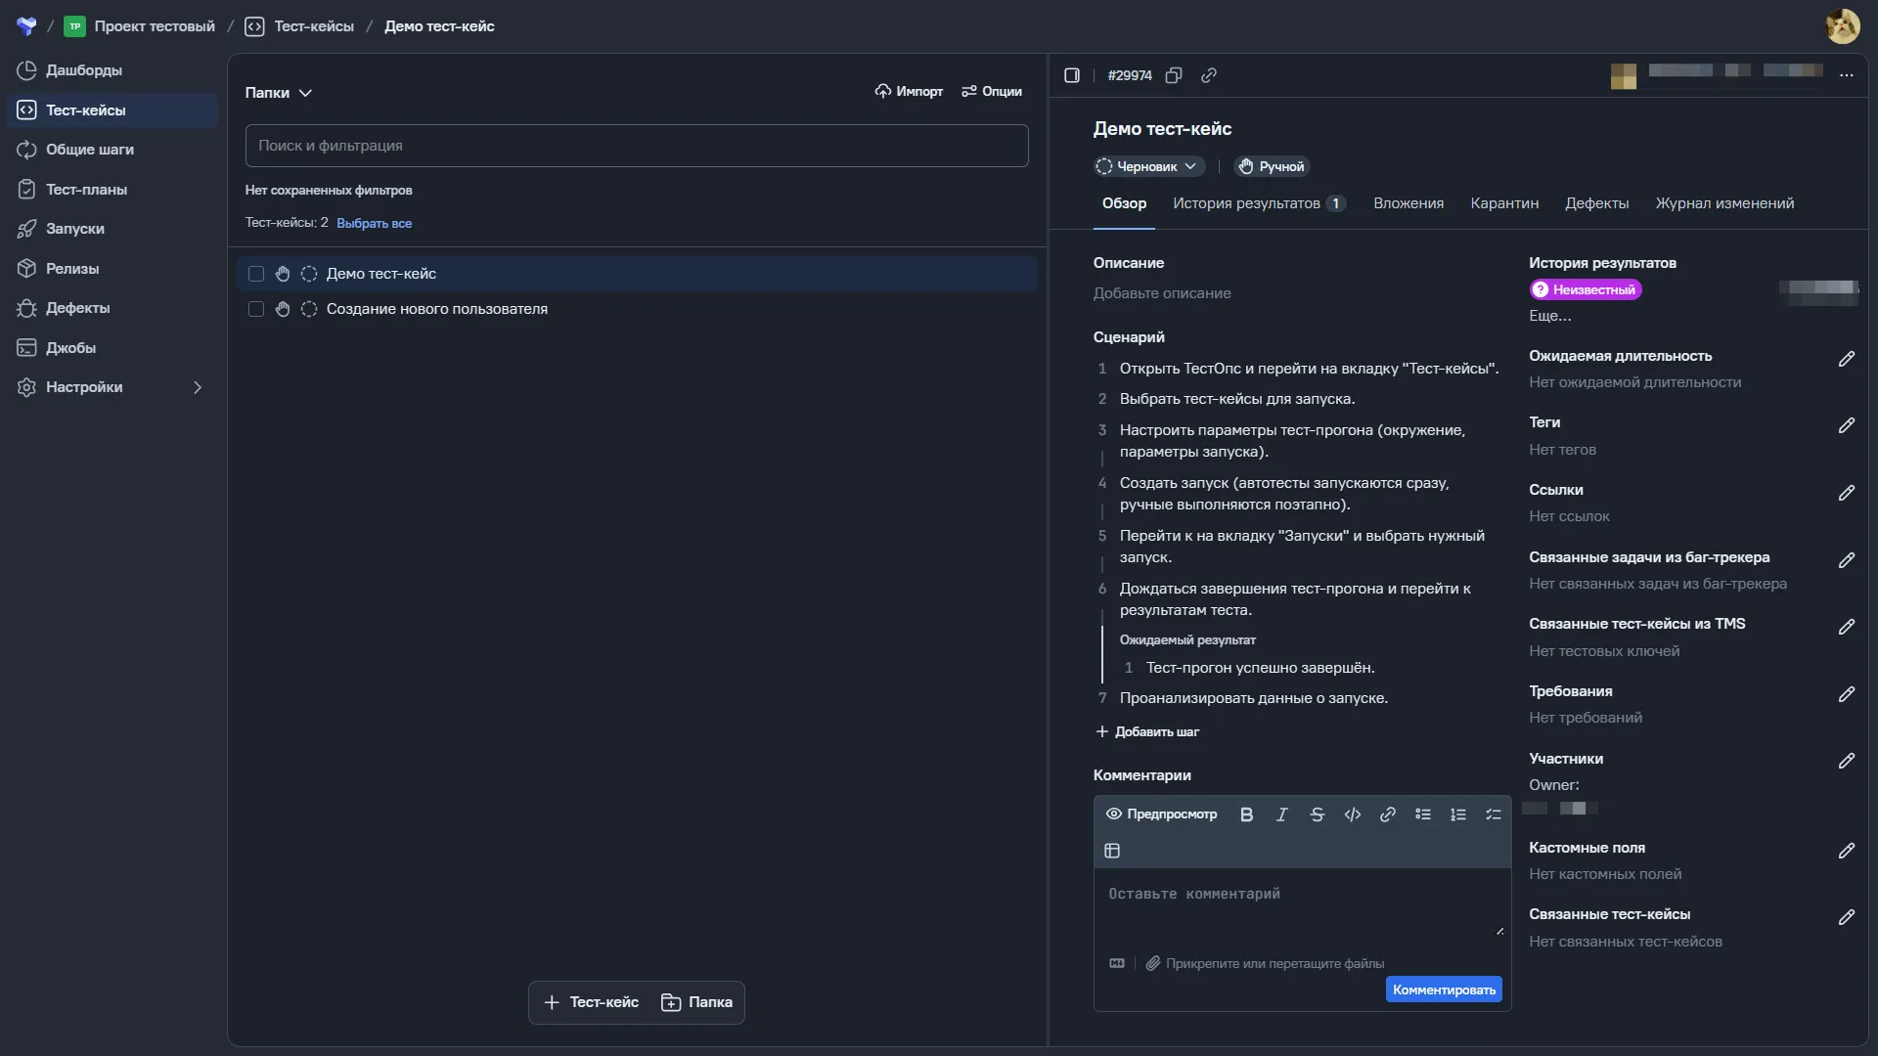Create a new Папка
This screenshot has height=1056, width=1878.
[696, 1002]
